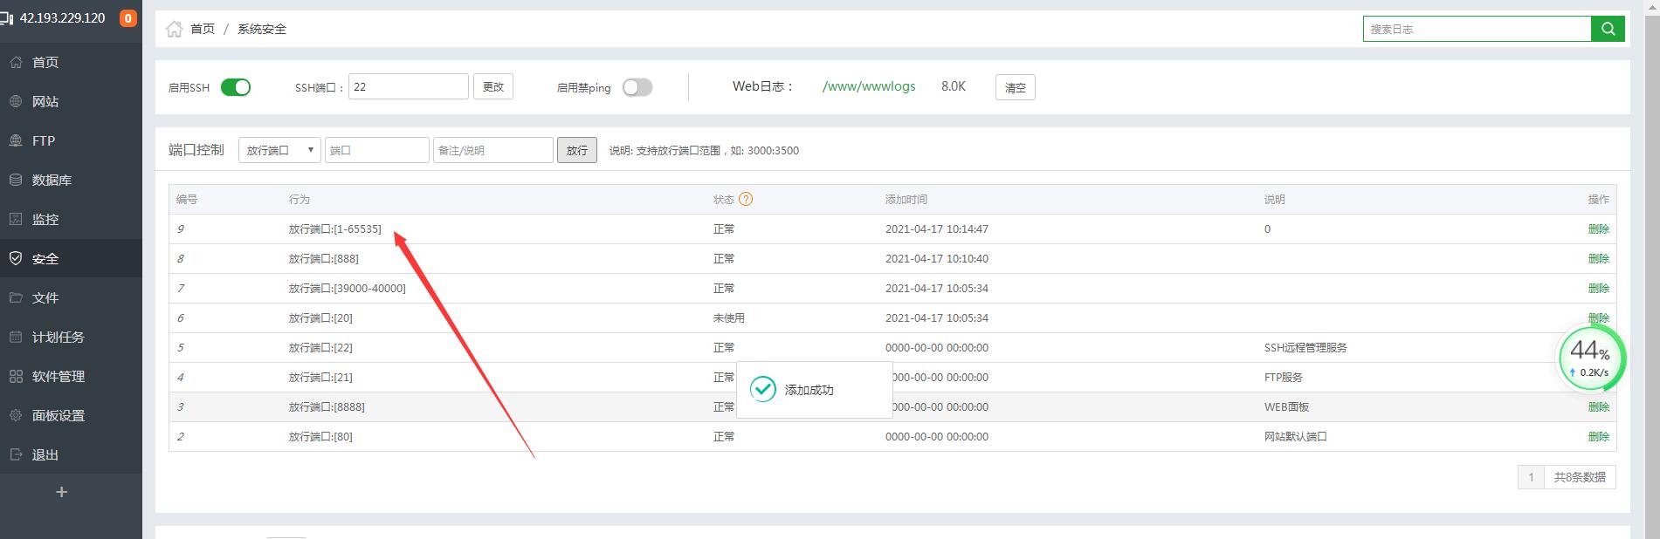
Task: Click the plus icon in sidebar
Action: click(x=61, y=492)
